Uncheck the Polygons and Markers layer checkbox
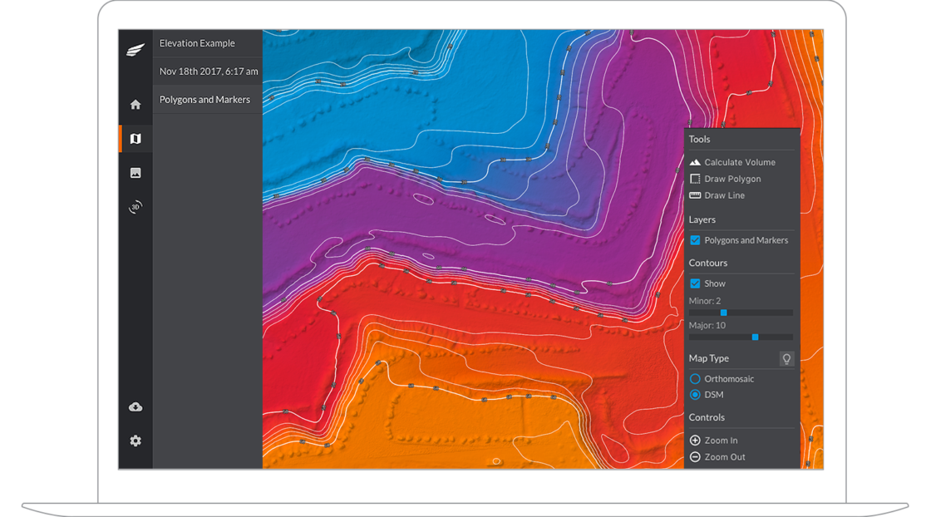 point(696,241)
